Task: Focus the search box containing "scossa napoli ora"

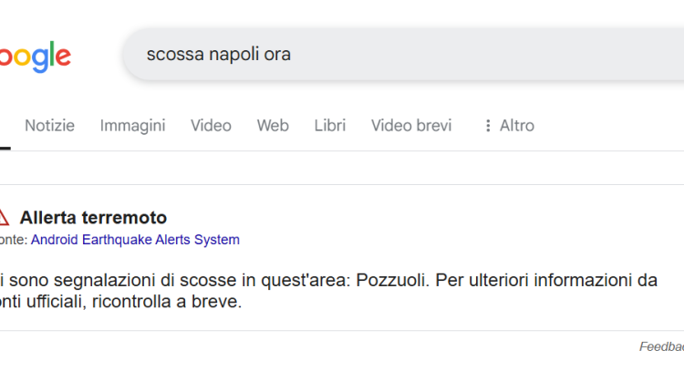Action: [219, 55]
